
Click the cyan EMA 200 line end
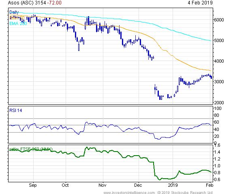211,41
